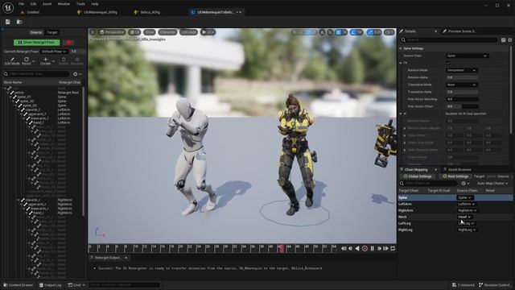Click the Reset pose icon
Image resolution: width=515 pixels, height=290 pixels.
27,59
